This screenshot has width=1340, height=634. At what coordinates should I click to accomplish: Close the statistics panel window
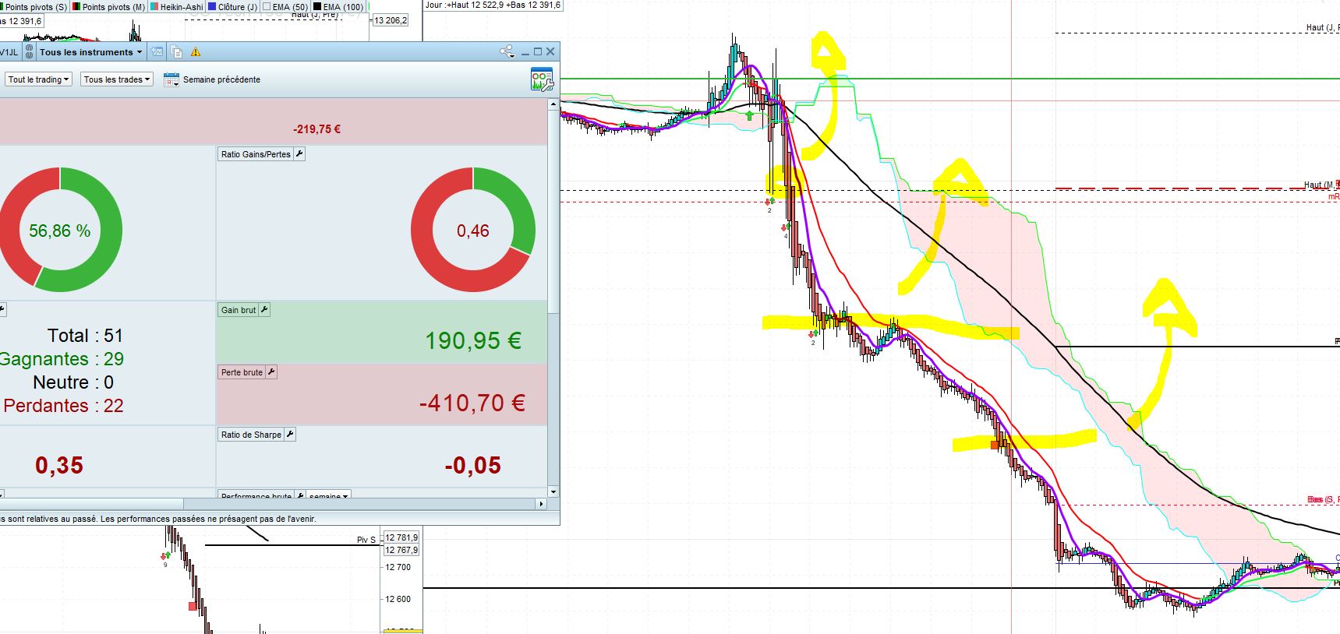point(550,51)
